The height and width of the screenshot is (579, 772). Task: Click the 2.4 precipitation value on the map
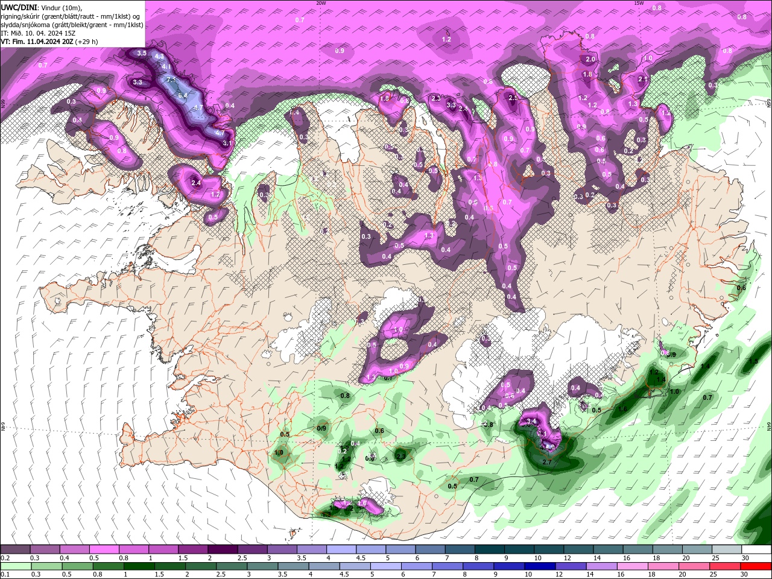pyautogui.click(x=195, y=183)
